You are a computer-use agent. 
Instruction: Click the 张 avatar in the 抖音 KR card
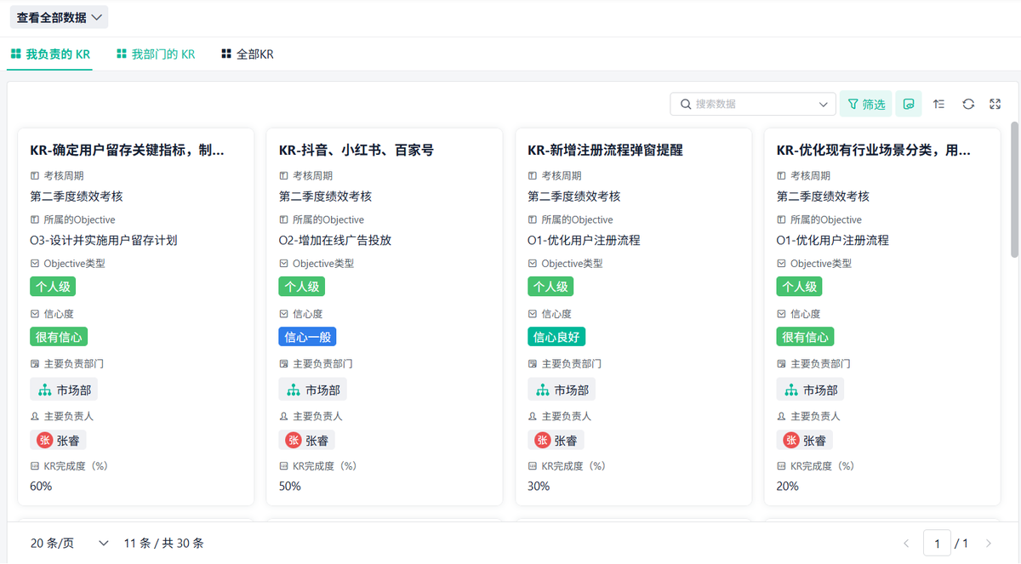(x=294, y=440)
